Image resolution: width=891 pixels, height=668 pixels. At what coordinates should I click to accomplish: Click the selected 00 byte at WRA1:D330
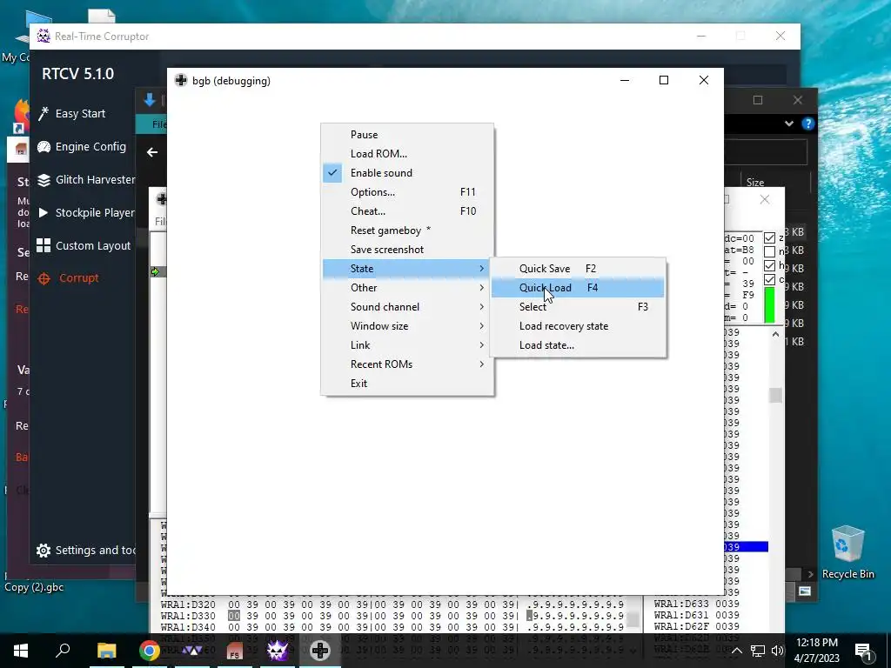tap(234, 616)
